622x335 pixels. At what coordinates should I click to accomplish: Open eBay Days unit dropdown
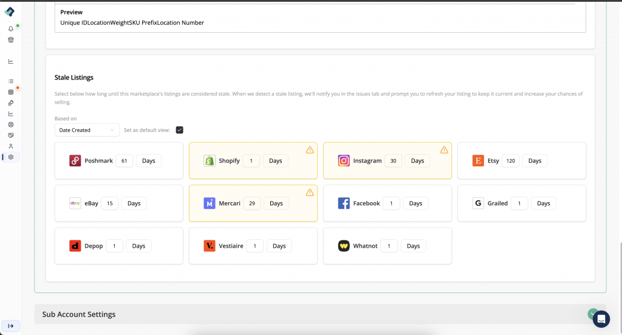pos(134,203)
